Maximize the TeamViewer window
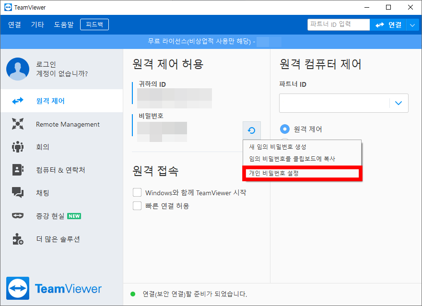The image size is (422, 306). tap(388, 7)
